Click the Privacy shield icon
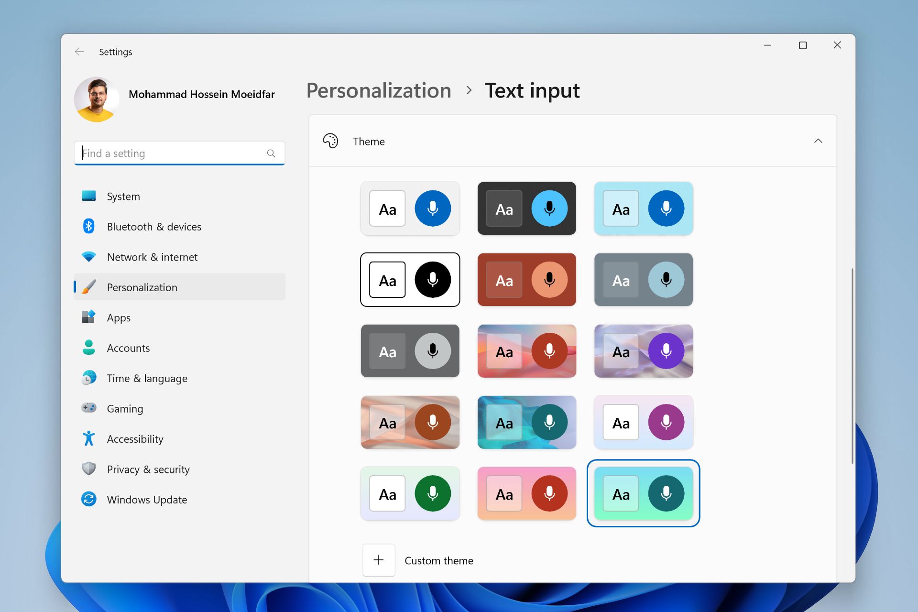The height and width of the screenshot is (612, 918). coord(89,469)
